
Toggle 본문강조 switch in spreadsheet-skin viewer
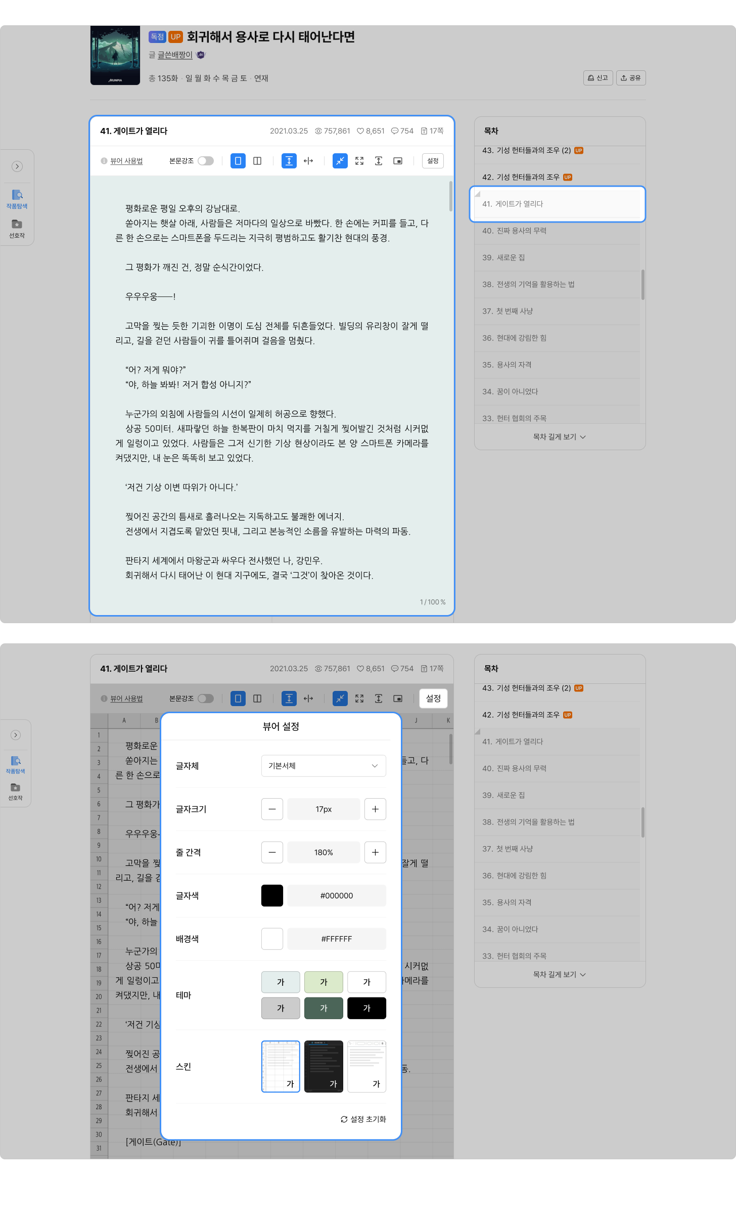(206, 699)
